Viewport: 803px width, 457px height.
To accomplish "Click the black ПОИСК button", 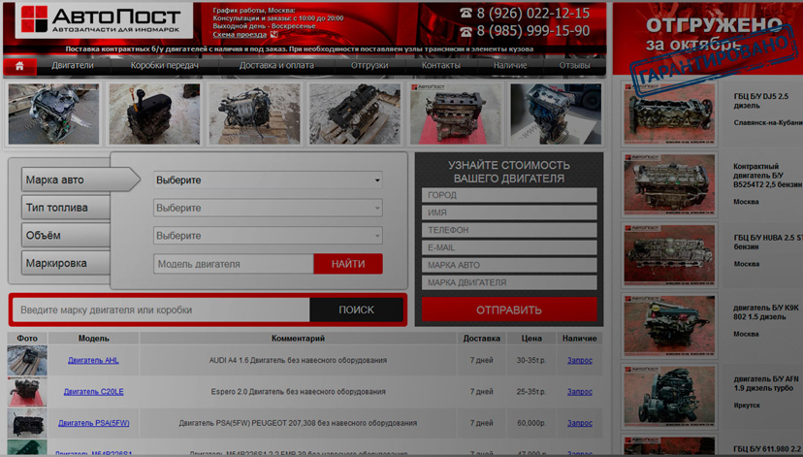I will point(357,310).
